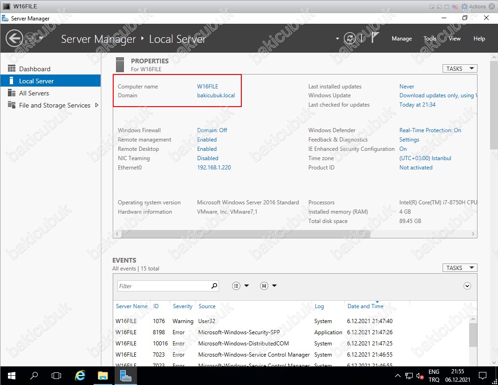Image resolution: width=498 pixels, height=385 pixels.
Task: Open the View menu
Action: click(455, 38)
